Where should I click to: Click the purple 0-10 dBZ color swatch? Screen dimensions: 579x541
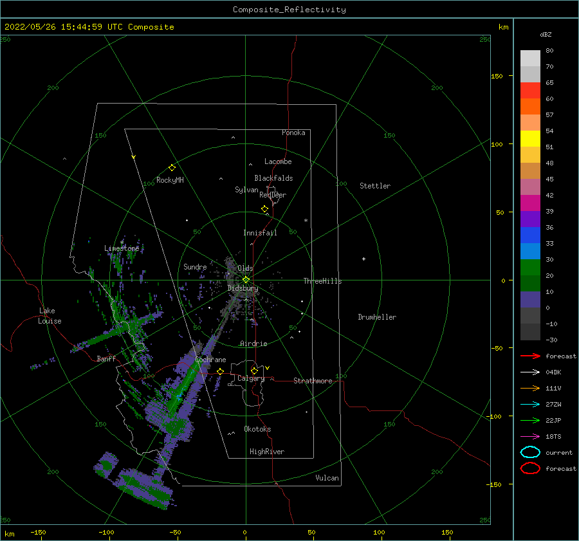pyautogui.click(x=530, y=300)
